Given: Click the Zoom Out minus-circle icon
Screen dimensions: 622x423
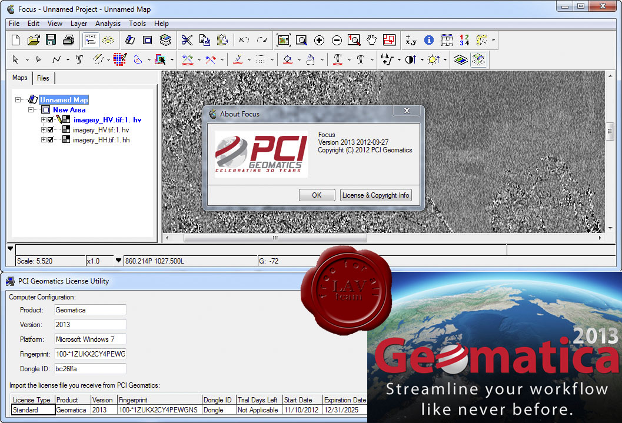Looking at the screenshot, I should [337, 40].
